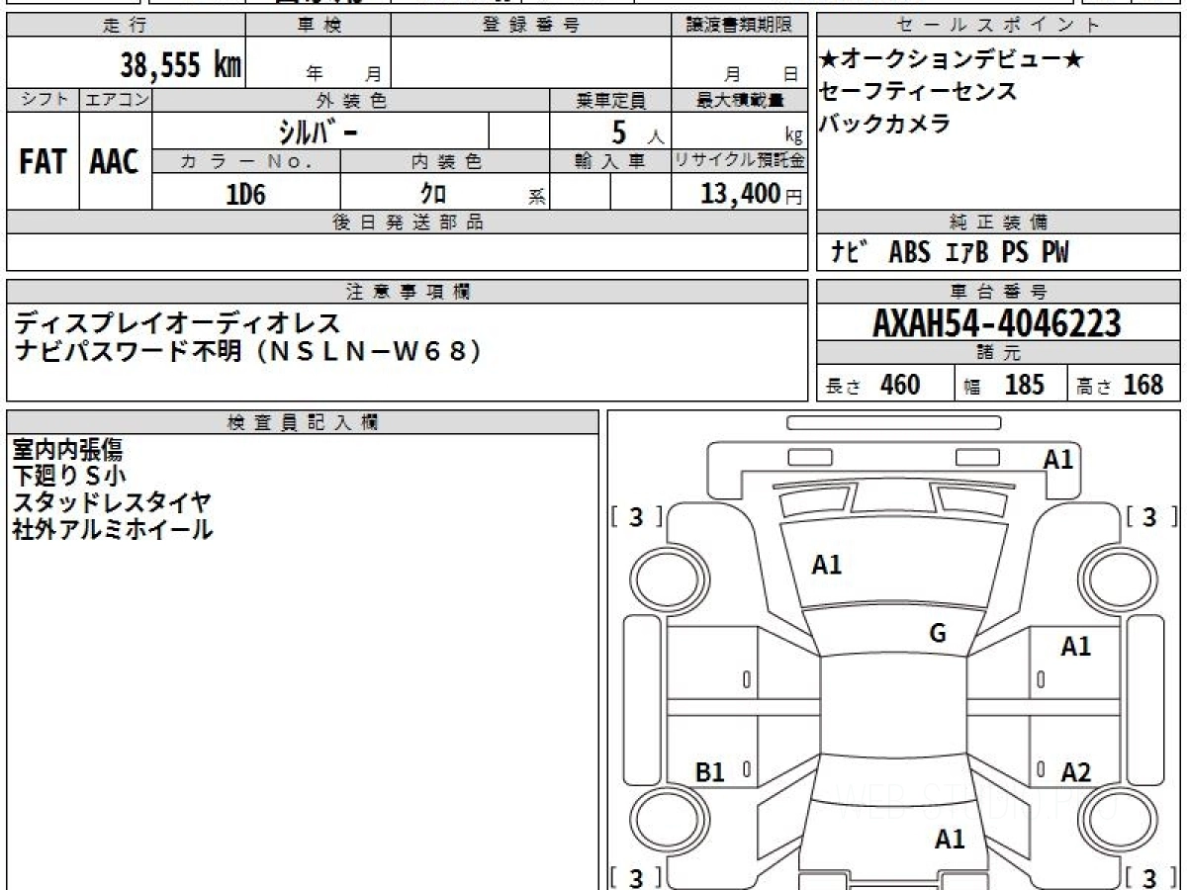Select the 諸元 header

[x=999, y=353]
